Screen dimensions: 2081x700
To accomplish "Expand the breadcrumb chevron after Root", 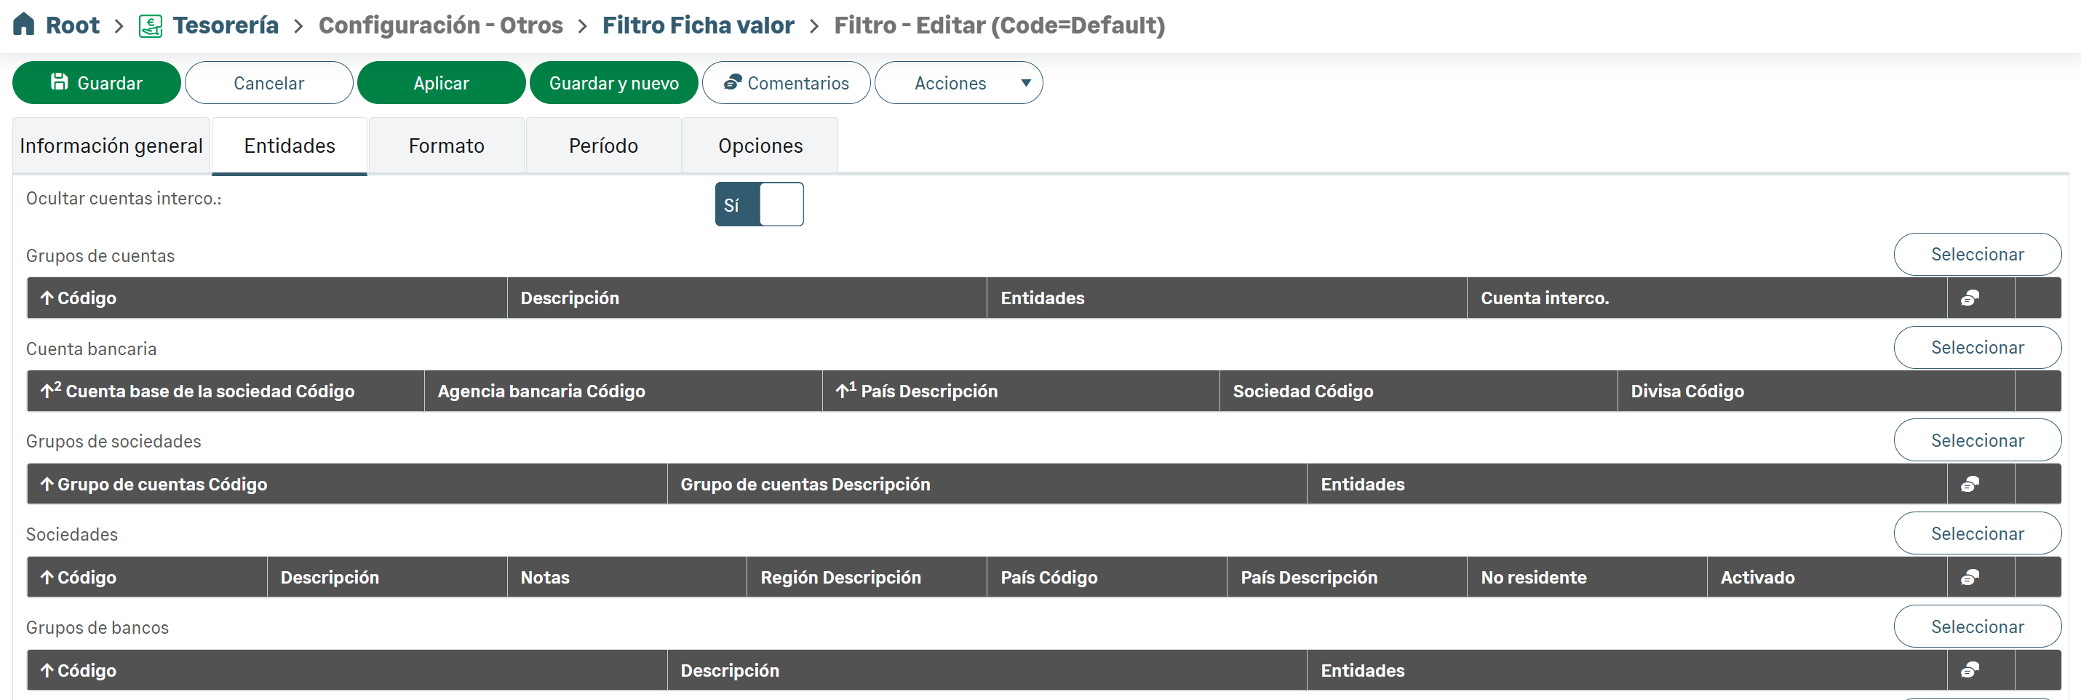I will pyautogui.click(x=119, y=26).
